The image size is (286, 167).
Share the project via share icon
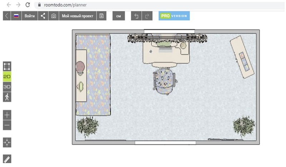coord(43,16)
